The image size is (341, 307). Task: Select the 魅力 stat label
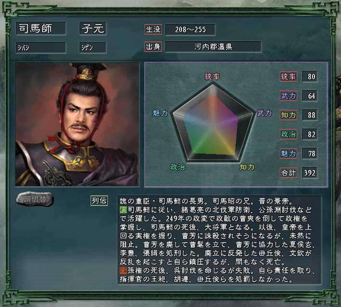tap(289, 153)
